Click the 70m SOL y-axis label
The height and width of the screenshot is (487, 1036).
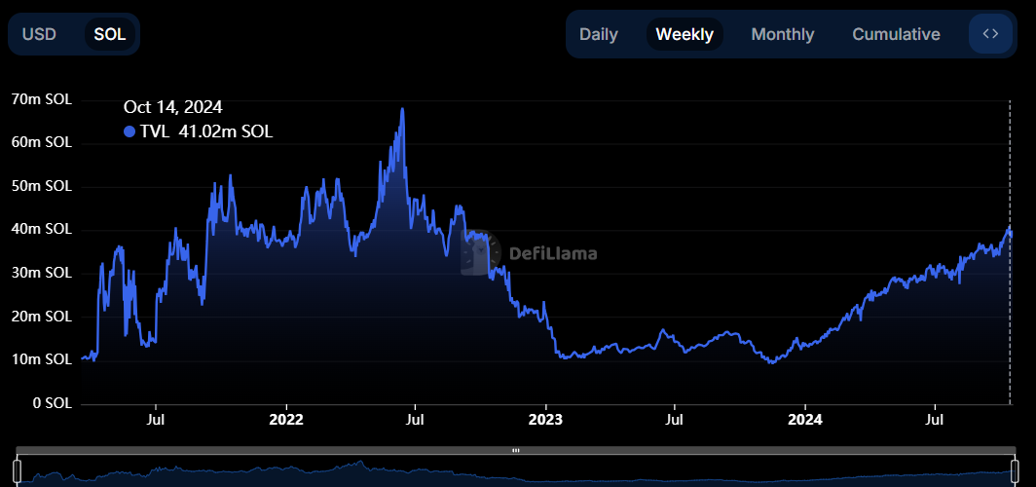(x=42, y=98)
